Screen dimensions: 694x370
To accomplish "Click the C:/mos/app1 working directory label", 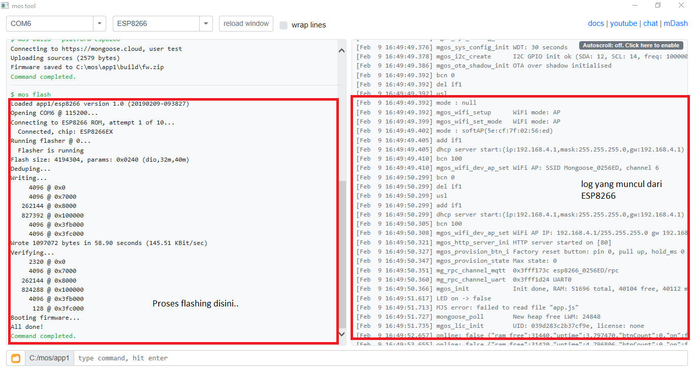I will click(50, 358).
